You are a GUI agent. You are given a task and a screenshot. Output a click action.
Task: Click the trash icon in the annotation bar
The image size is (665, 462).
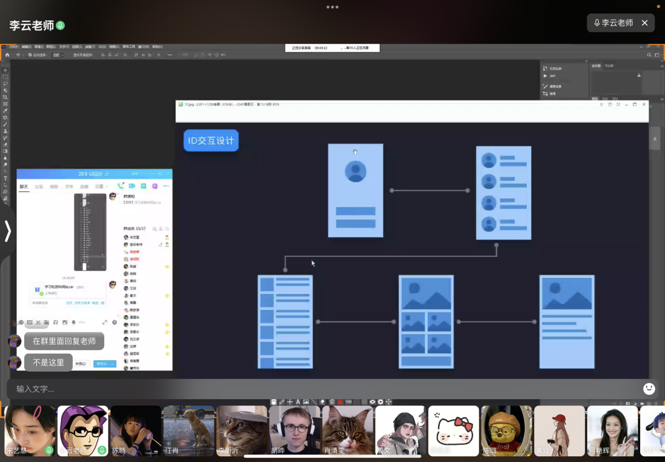coord(332,402)
